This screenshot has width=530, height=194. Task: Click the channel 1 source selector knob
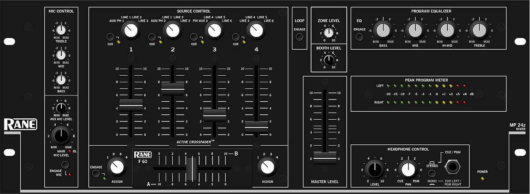point(131,30)
